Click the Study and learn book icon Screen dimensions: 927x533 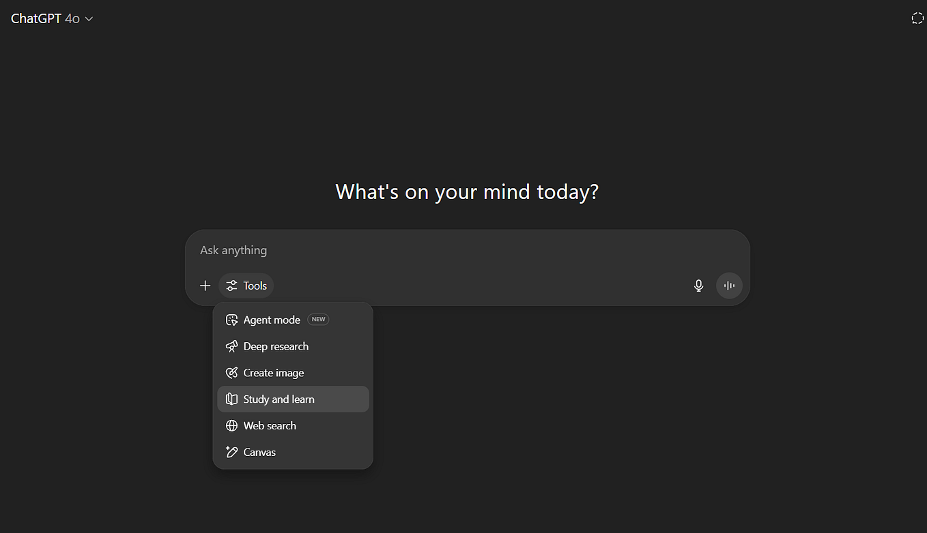232,399
